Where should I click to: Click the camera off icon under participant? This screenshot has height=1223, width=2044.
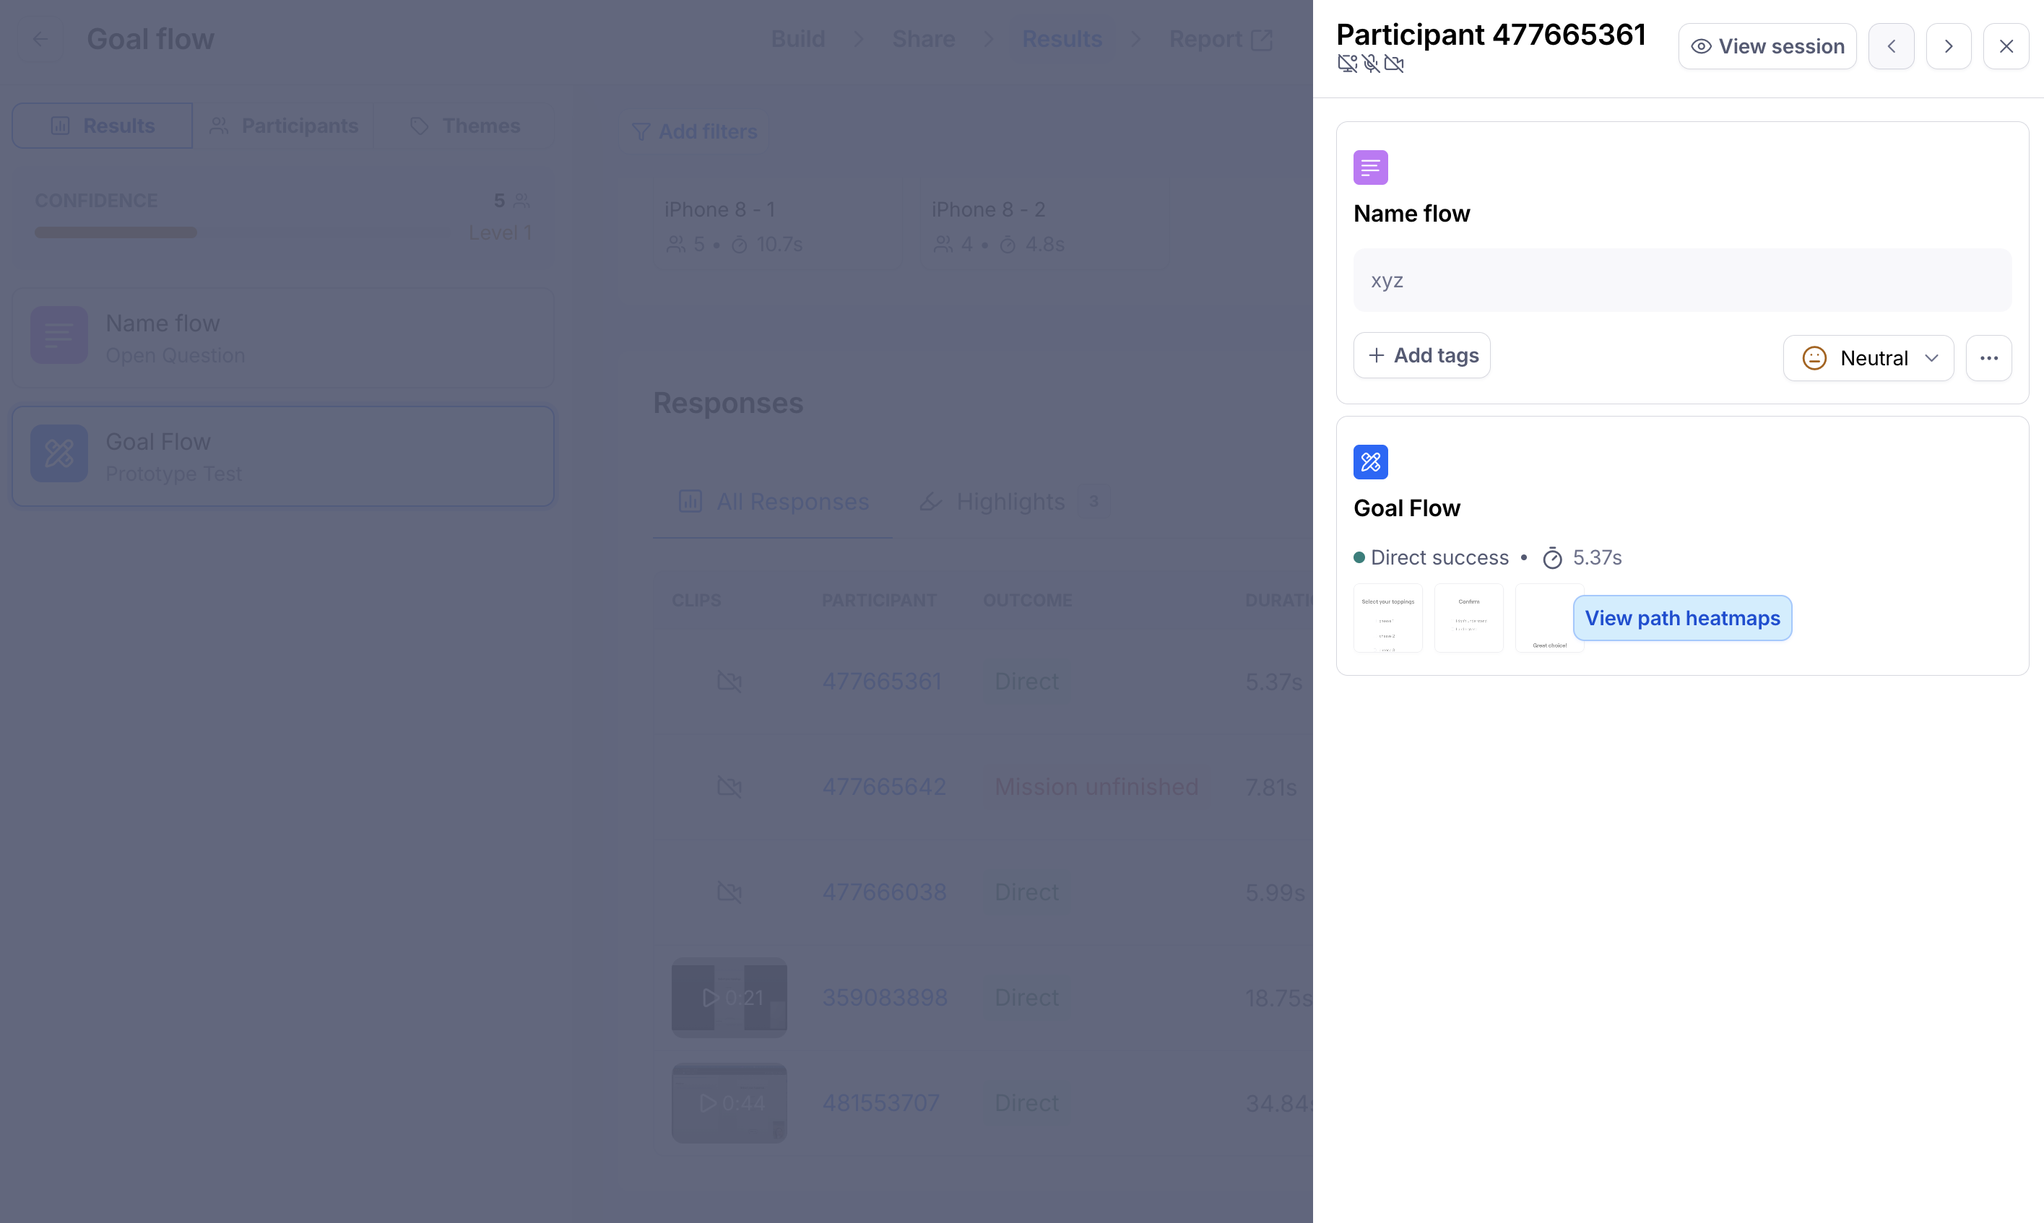coord(1394,64)
